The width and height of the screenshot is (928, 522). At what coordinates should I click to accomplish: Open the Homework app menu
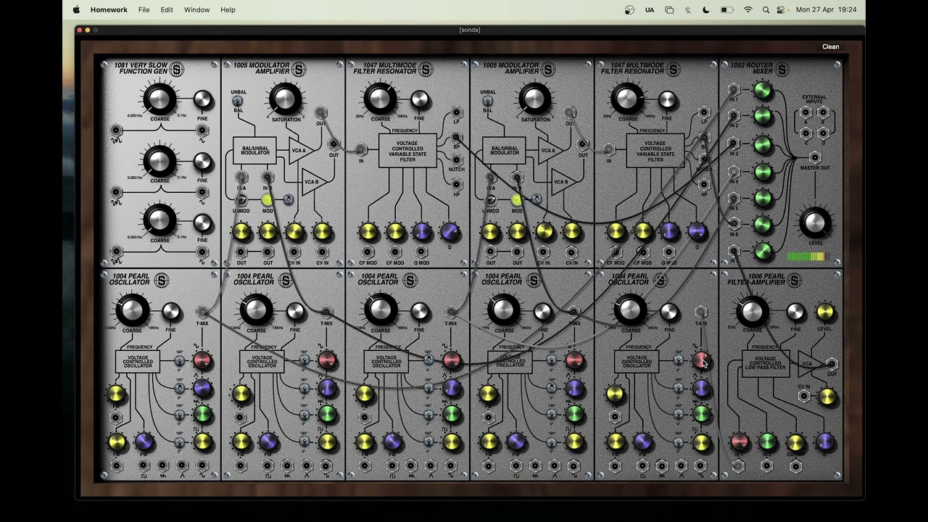coord(109,10)
